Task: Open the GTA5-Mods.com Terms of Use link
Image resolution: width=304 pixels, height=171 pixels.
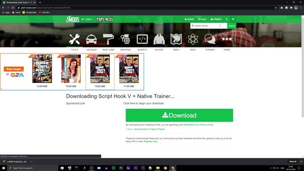Action: [198, 124]
